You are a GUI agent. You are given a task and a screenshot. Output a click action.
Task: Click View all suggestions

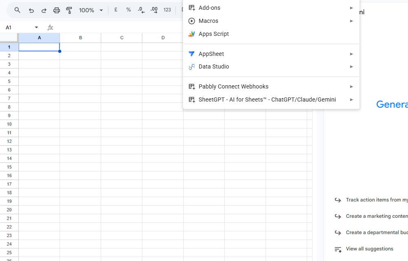(x=370, y=249)
